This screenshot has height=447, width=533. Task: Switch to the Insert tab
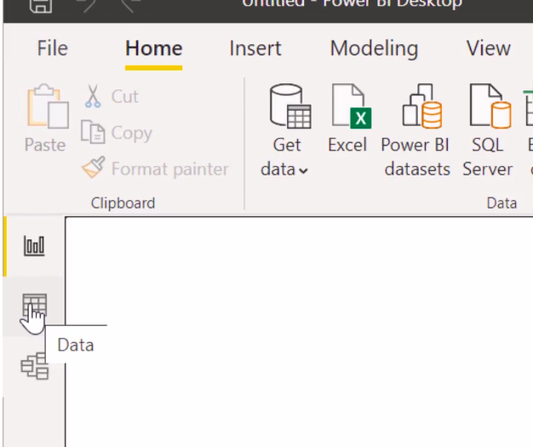point(255,49)
